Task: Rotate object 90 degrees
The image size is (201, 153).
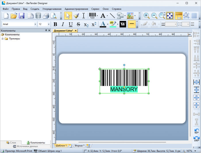Action: pos(196,131)
